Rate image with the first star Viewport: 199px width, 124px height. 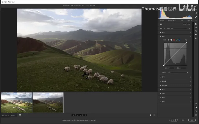point(73,115)
